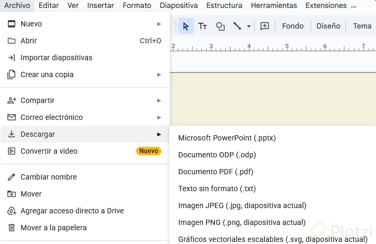Open the shapes tool
This screenshot has height=244, width=376.
click(x=220, y=26)
